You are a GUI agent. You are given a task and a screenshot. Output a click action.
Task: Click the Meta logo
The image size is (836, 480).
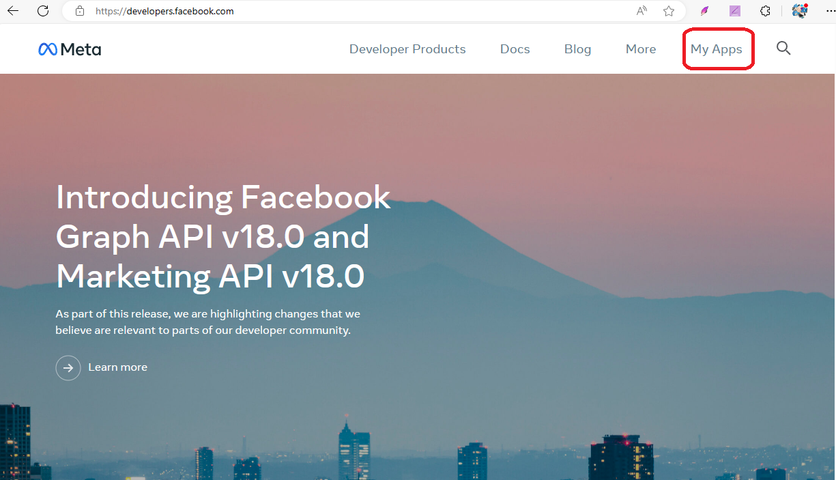pos(70,49)
